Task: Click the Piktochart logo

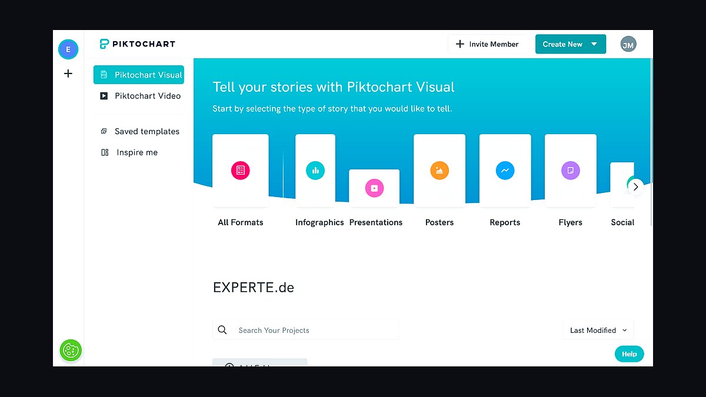Action: [137, 44]
